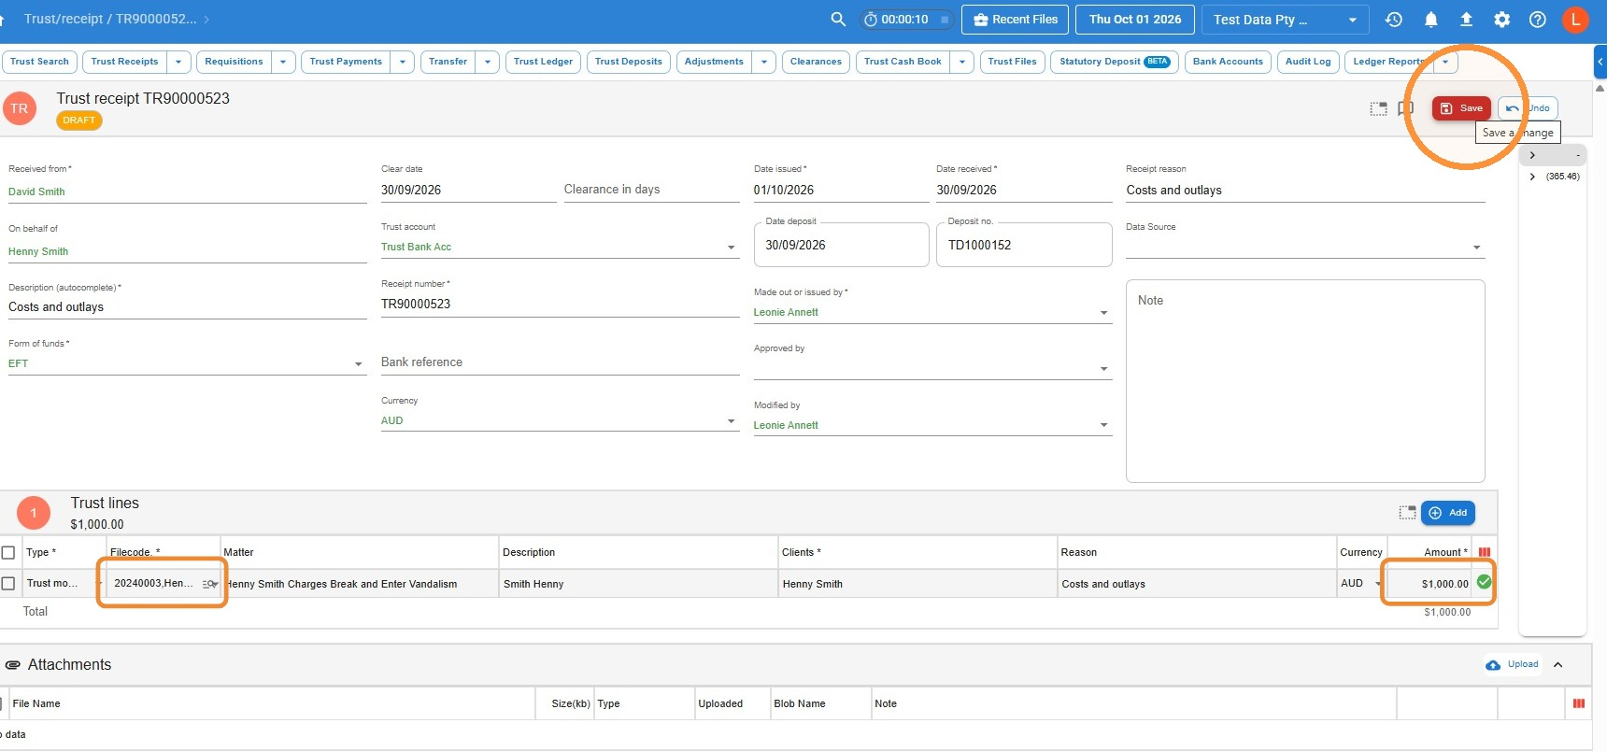Expand the (365.46) row in the side panel

pos(1532,177)
